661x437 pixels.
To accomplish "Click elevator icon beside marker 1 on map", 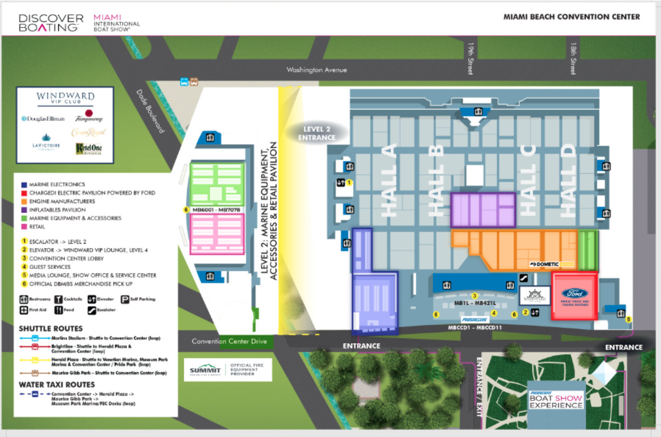I will (x=341, y=183).
